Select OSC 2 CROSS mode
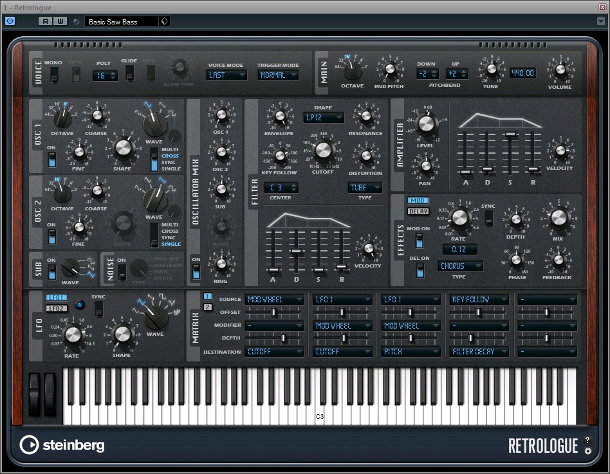This screenshot has height=474, width=610. click(x=170, y=231)
